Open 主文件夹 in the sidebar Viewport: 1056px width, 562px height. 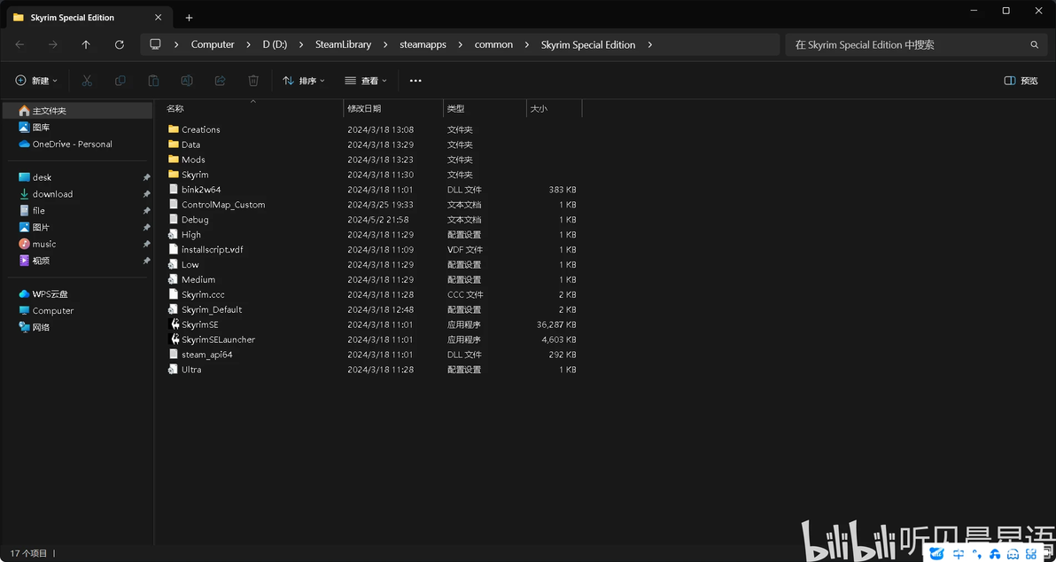tap(77, 111)
